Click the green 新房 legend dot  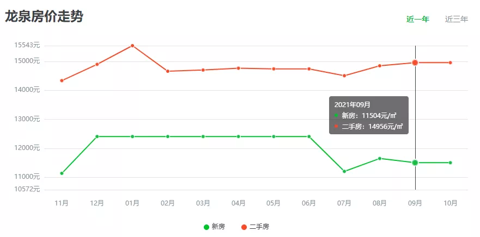(x=206, y=227)
